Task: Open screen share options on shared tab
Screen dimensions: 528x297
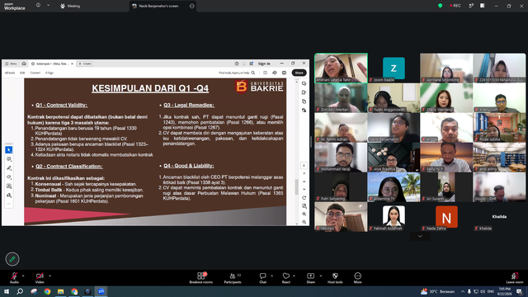Action: point(192,6)
